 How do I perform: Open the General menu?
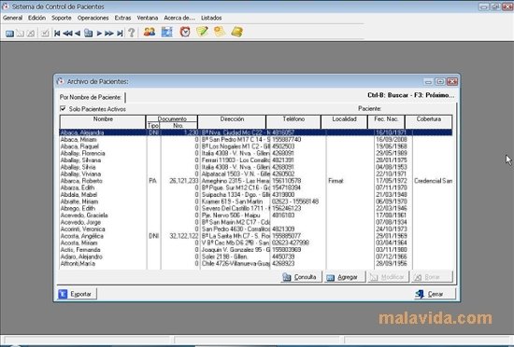[13, 18]
